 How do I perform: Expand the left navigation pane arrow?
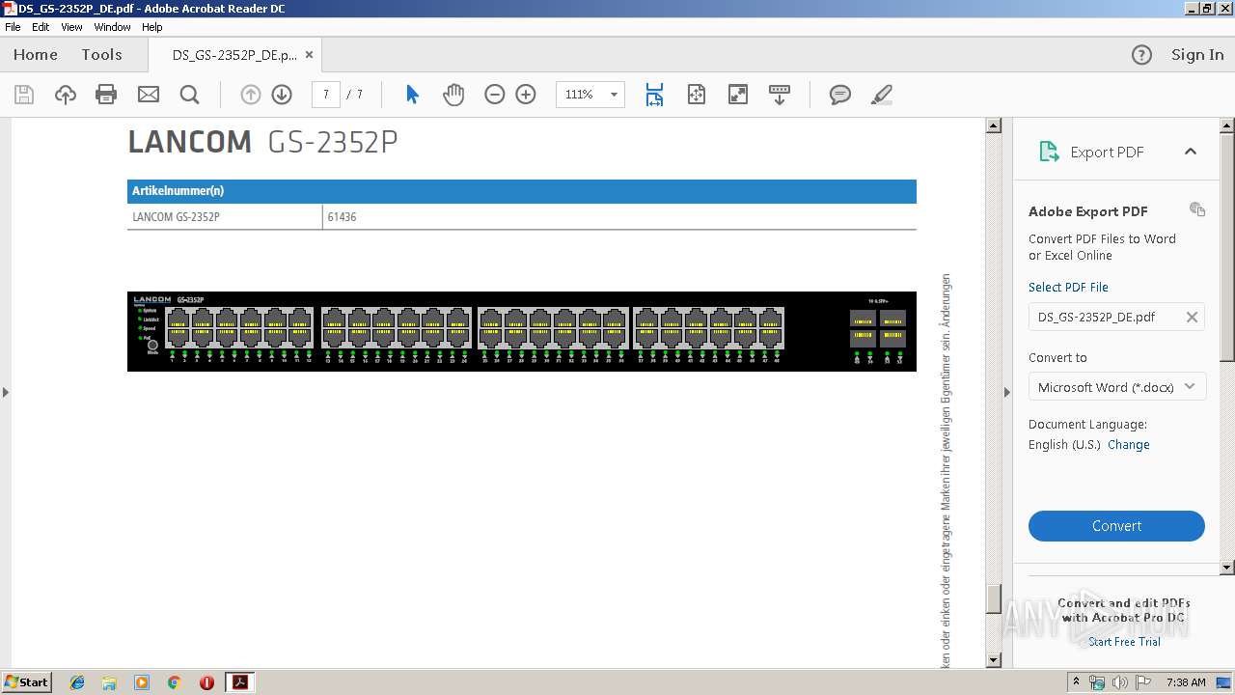(x=6, y=392)
